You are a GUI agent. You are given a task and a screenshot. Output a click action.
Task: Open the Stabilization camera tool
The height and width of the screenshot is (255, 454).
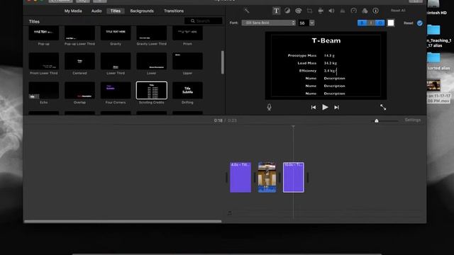click(x=321, y=11)
